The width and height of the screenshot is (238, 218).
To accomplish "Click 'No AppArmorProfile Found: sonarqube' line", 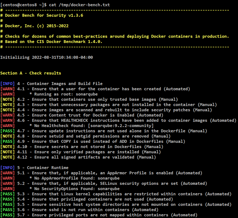I will [x=74, y=178].
